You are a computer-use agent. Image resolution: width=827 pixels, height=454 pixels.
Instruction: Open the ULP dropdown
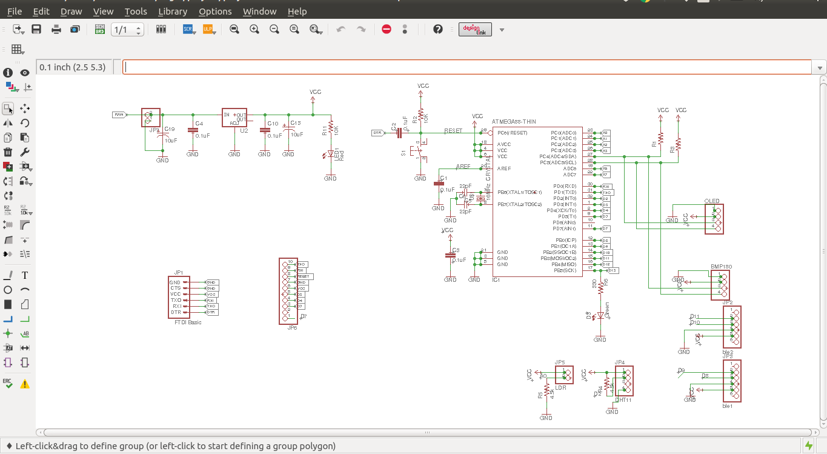pyautogui.click(x=209, y=29)
